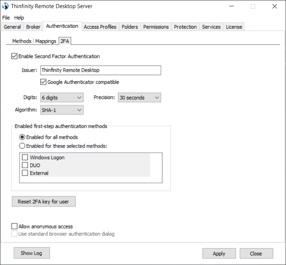Viewport: 286px width, 265px height.
Task: Open the Help menu
Action: pyautogui.click(x=19, y=18)
